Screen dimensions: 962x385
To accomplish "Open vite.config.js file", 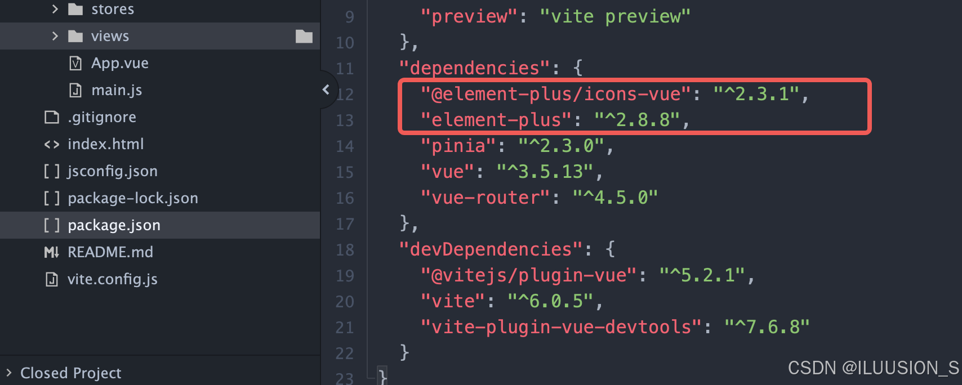I will 113,279.
